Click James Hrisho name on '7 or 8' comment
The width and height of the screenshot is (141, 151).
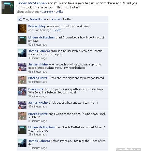coord(38,103)
